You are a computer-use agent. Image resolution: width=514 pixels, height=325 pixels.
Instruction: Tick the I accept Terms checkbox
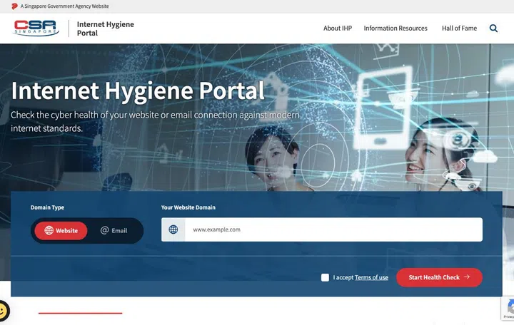325,277
